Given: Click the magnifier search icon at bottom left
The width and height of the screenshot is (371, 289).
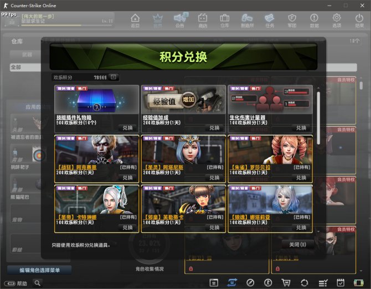Looking at the screenshot, I should pyautogui.click(x=38, y=283).
